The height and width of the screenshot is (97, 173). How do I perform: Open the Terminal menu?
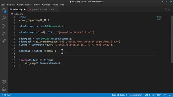[55, 5]
